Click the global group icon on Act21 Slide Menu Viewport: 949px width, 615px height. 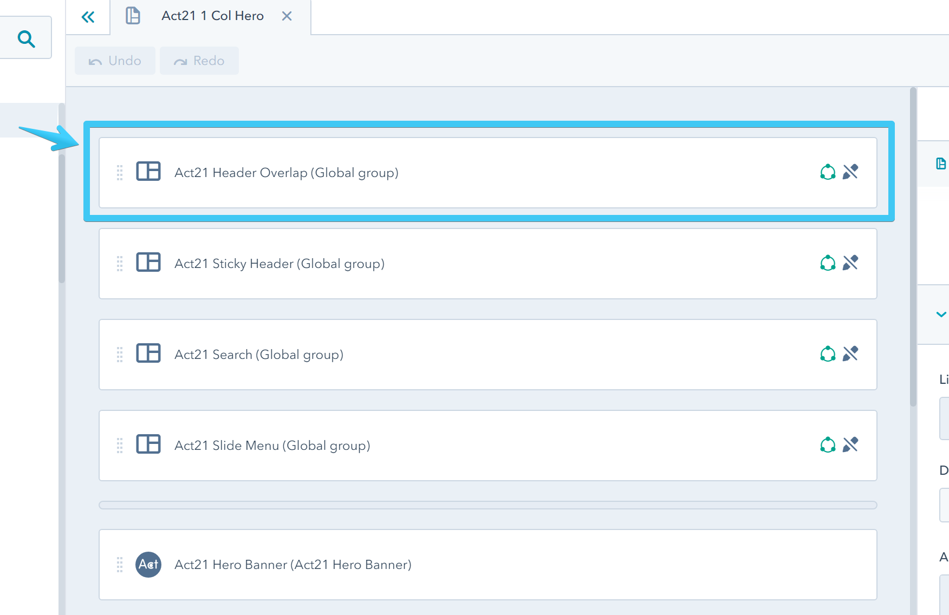[827, 445]
